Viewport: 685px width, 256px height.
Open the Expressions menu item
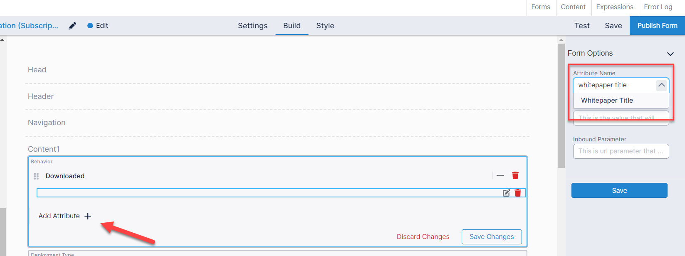[x=614, y=7]
